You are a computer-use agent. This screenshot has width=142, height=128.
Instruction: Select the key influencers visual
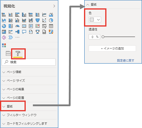(10, 32)
